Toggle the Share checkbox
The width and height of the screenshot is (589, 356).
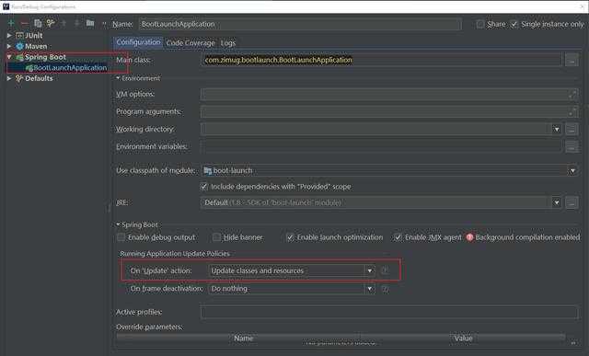pyautogui.click(x=480, y=24)
